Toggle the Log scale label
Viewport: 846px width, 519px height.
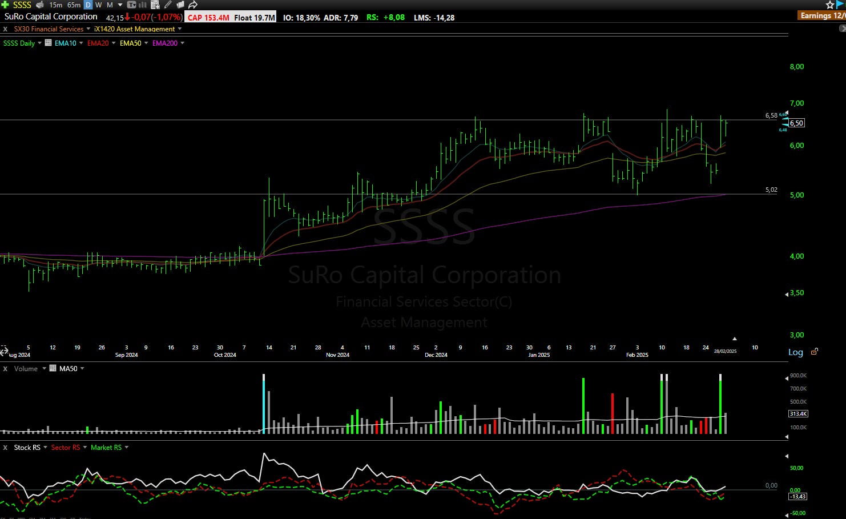[x=796, y=352]
